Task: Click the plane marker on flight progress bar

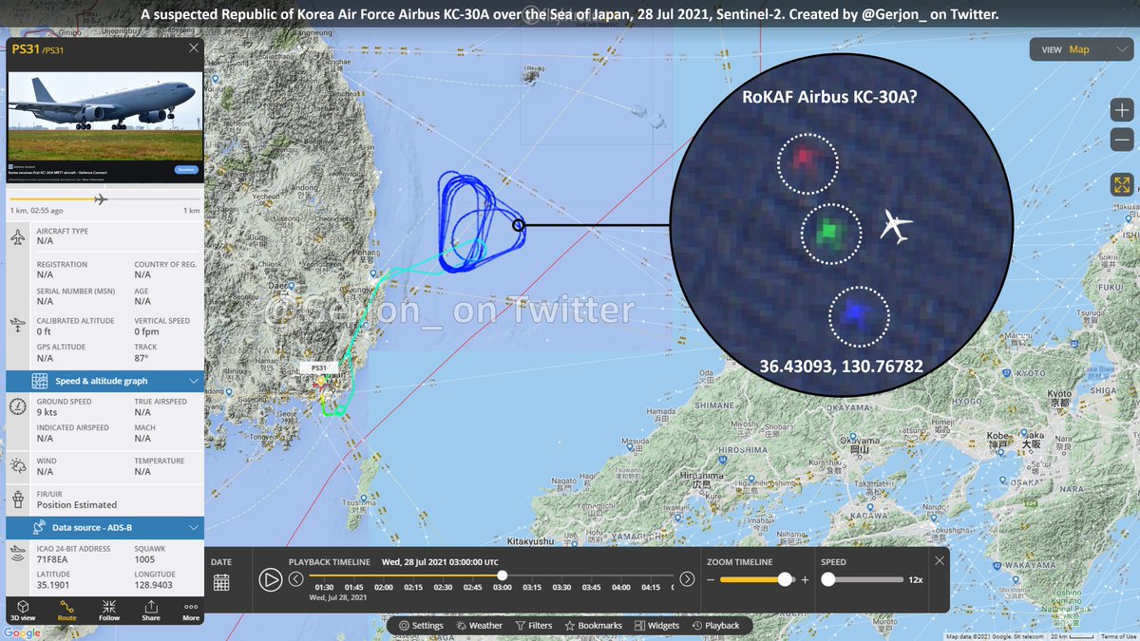Action: (x=101, y=198)
